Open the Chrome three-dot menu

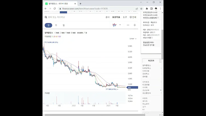tap(160, 9)
